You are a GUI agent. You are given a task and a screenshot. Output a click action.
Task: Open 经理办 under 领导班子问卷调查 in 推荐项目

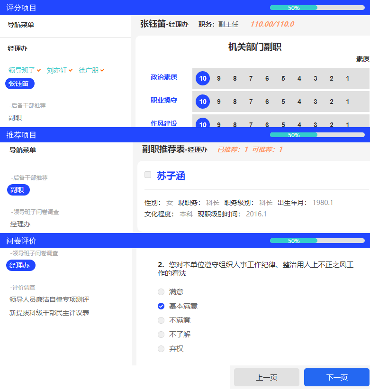(20, 224)
